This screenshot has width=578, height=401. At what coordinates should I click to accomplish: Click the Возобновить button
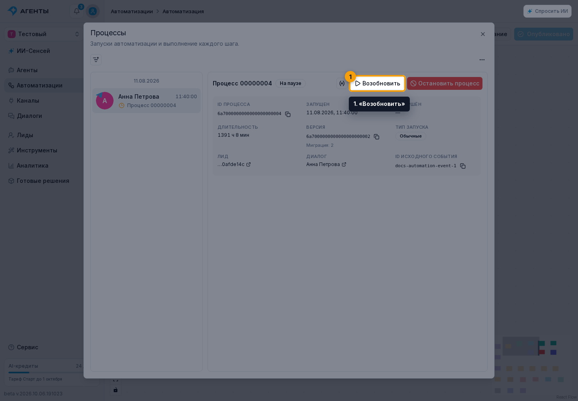[377, 83]
